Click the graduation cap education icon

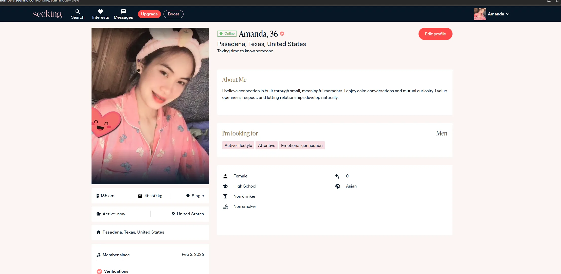[225, 186]
